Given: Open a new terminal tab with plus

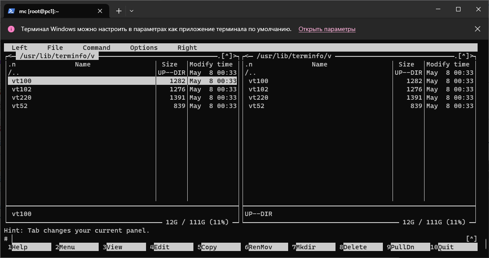Looking at the screenshot, I should (118, 10).
